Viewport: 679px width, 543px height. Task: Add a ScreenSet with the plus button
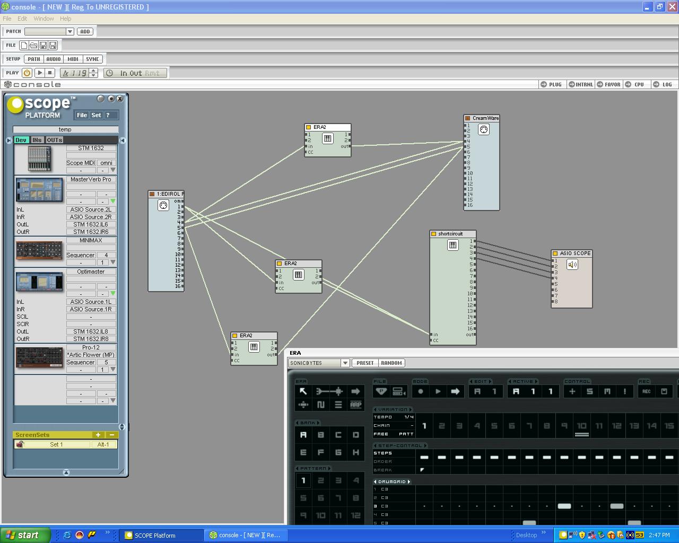(x=98, y=435)
